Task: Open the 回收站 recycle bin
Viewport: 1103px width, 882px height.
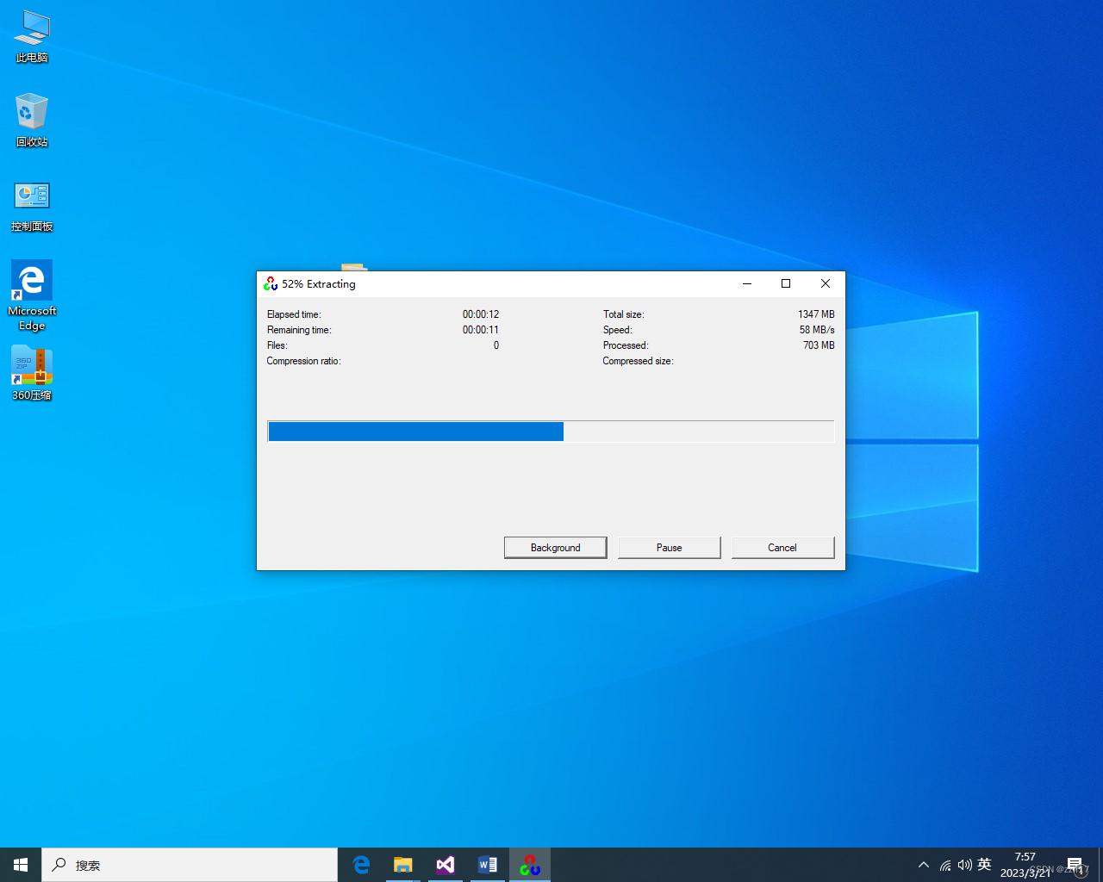Action: point(31,115)
